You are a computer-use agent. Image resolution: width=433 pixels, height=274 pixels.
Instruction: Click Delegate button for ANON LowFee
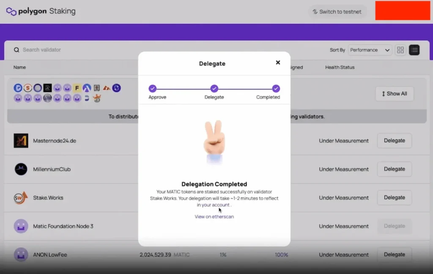[394, 255]
